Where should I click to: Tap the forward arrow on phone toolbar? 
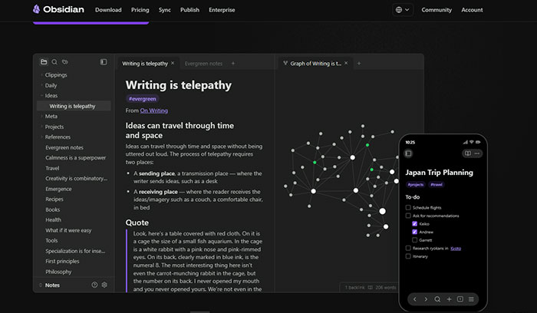point(426,299)
